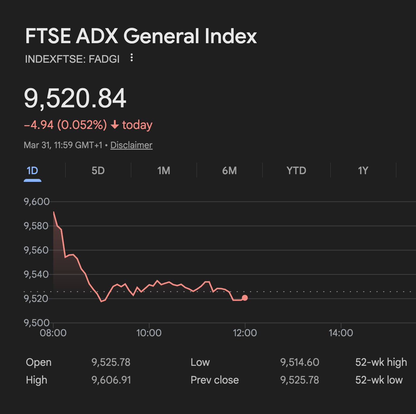Switch to the 1M tab

tap(164, 171)
